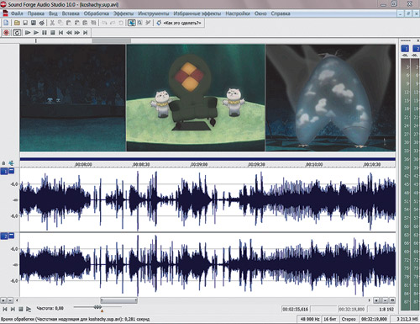Screen dimensions: 420x324
Task: Click the 00:09:00 mark on time ruler
Action: tap(199, 164)
